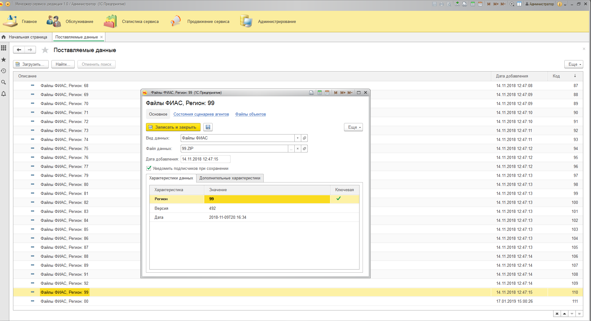
Task: Open the Еще dropdown in the list toolbar
Action: [x=574, y=64]
